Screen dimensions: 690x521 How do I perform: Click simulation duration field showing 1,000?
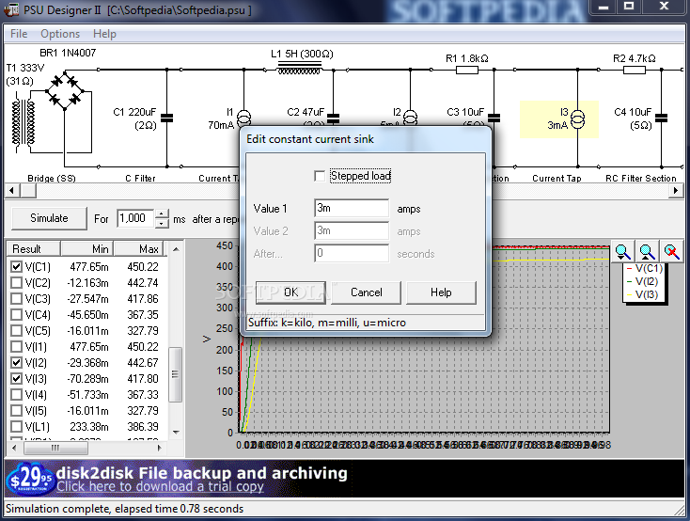(136, 218)
